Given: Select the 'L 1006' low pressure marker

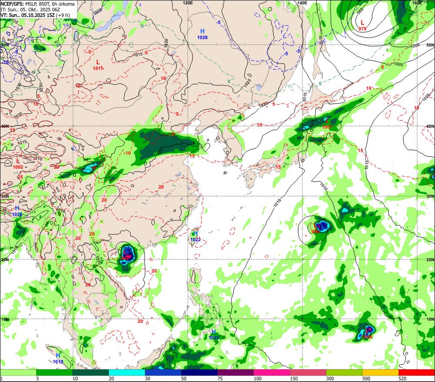Looking at the screenshot, I should coord(367,334).
